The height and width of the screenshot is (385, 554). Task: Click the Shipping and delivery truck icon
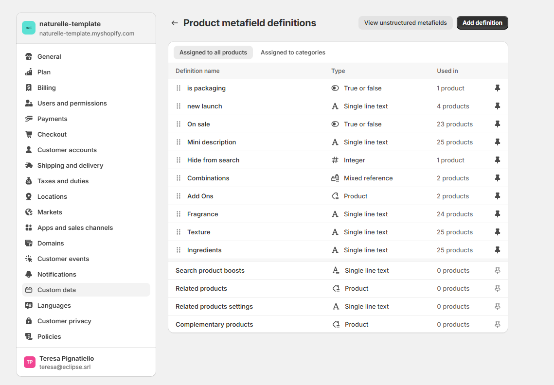29,166
